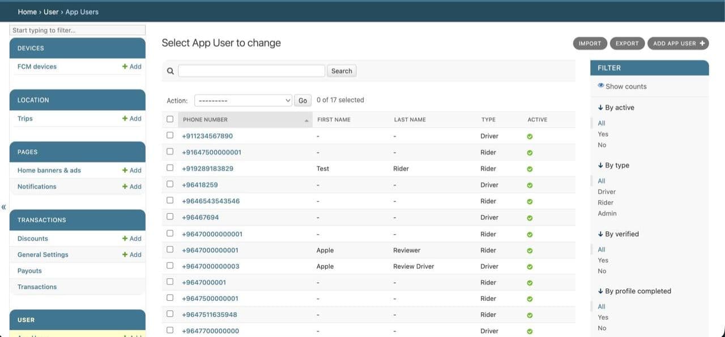This screenshot has width=725, height=337.
Task: Sort by First Name column
Action: [x=334, y=120]
